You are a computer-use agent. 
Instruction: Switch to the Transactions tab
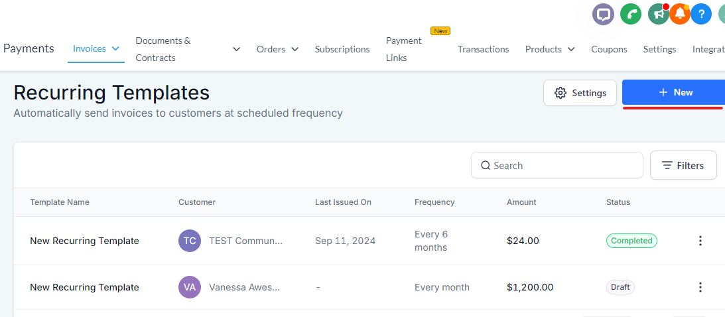pos(483,49)
